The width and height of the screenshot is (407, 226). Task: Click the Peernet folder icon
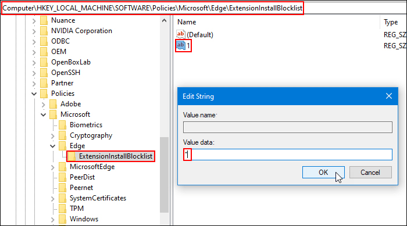coord(63,188)
